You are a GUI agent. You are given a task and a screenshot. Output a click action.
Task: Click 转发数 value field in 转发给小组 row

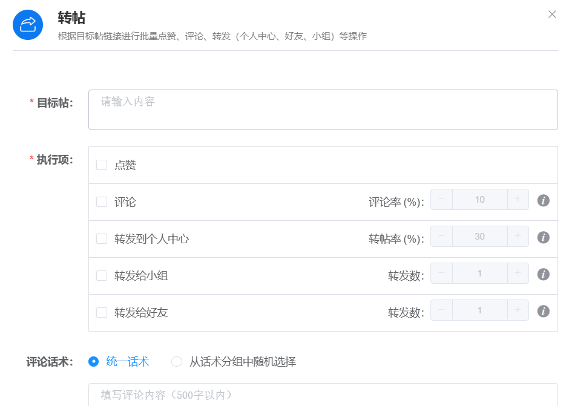[x=480, y=273]
